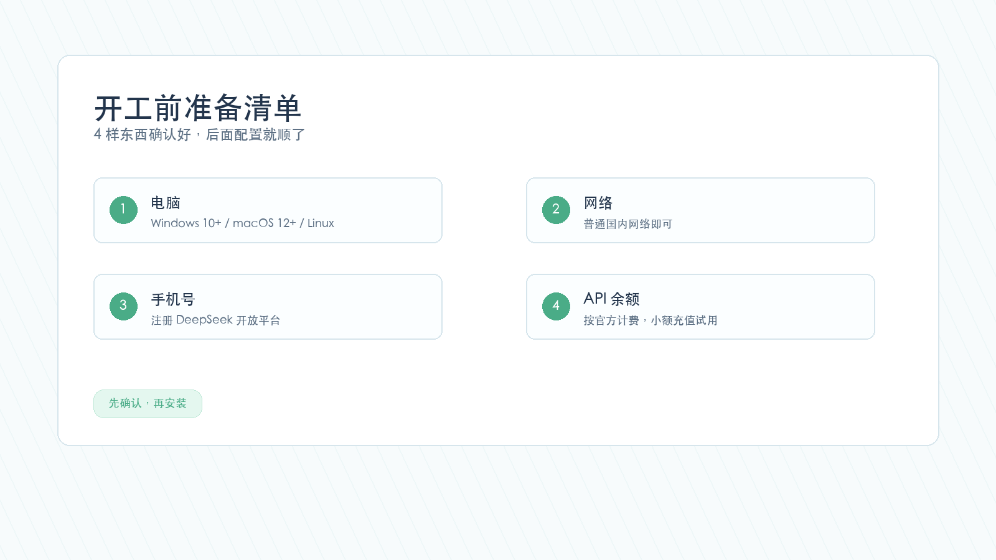This screenshot has height=560, width=996.
Task: Click the 先确认，再安装 pill tag
Action: (x=148, y=404)
